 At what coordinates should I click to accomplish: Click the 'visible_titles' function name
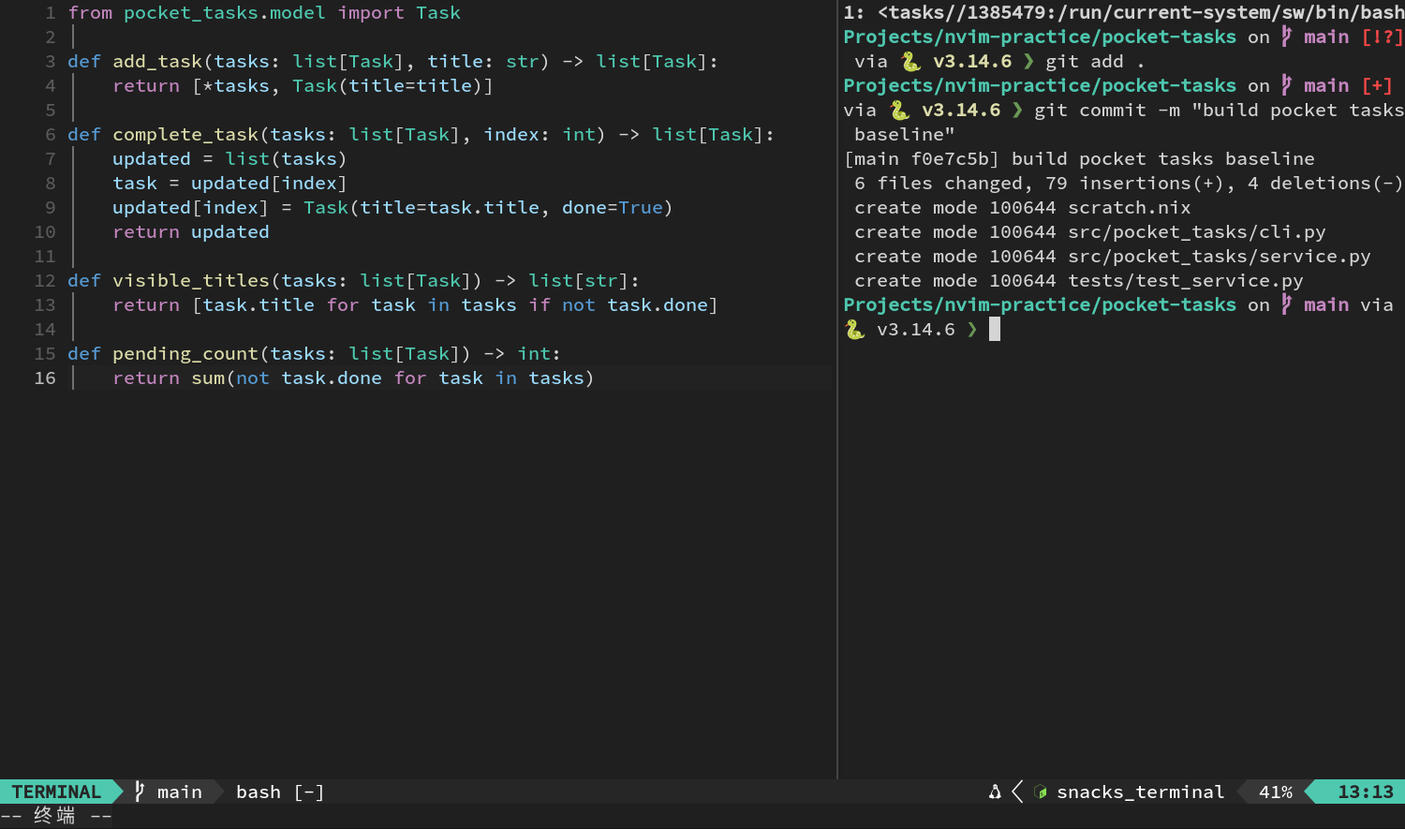191,281
